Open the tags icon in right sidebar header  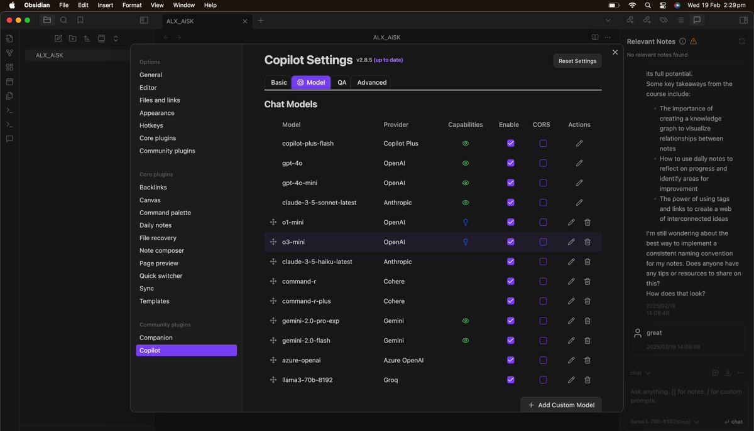664,20
